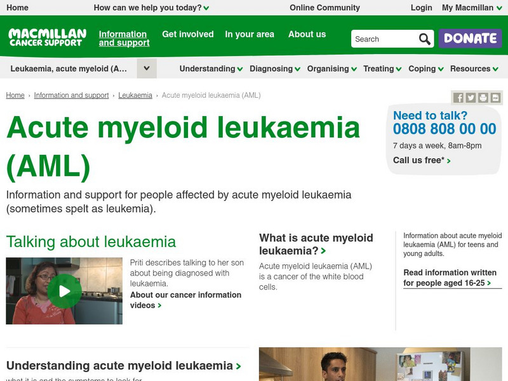The height and width of the screenshot is (381, 508).
Task: Click the purple Donate button
Action: pyautogui.click(x=470, y=38)
